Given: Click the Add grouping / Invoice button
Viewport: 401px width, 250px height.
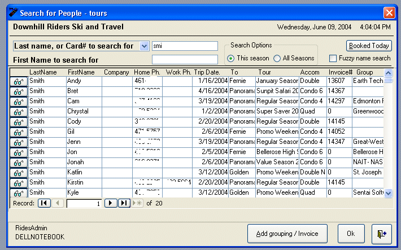Looking at the screenshot, I should [x=287, y=234].
